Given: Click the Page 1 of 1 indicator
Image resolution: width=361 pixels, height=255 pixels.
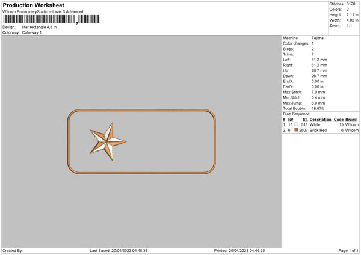Looking at the screenshot, I should pos(348,251).
